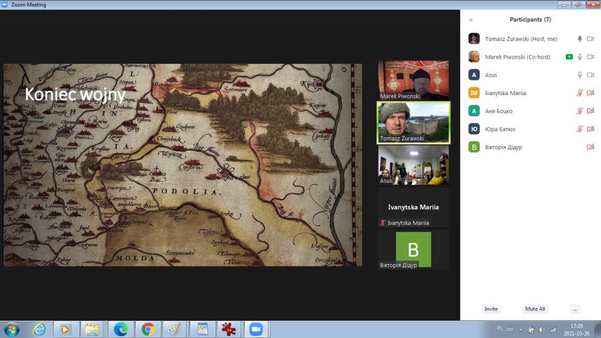Select Marek Piwonski's video thumbnail

click(x=413, y=80)
